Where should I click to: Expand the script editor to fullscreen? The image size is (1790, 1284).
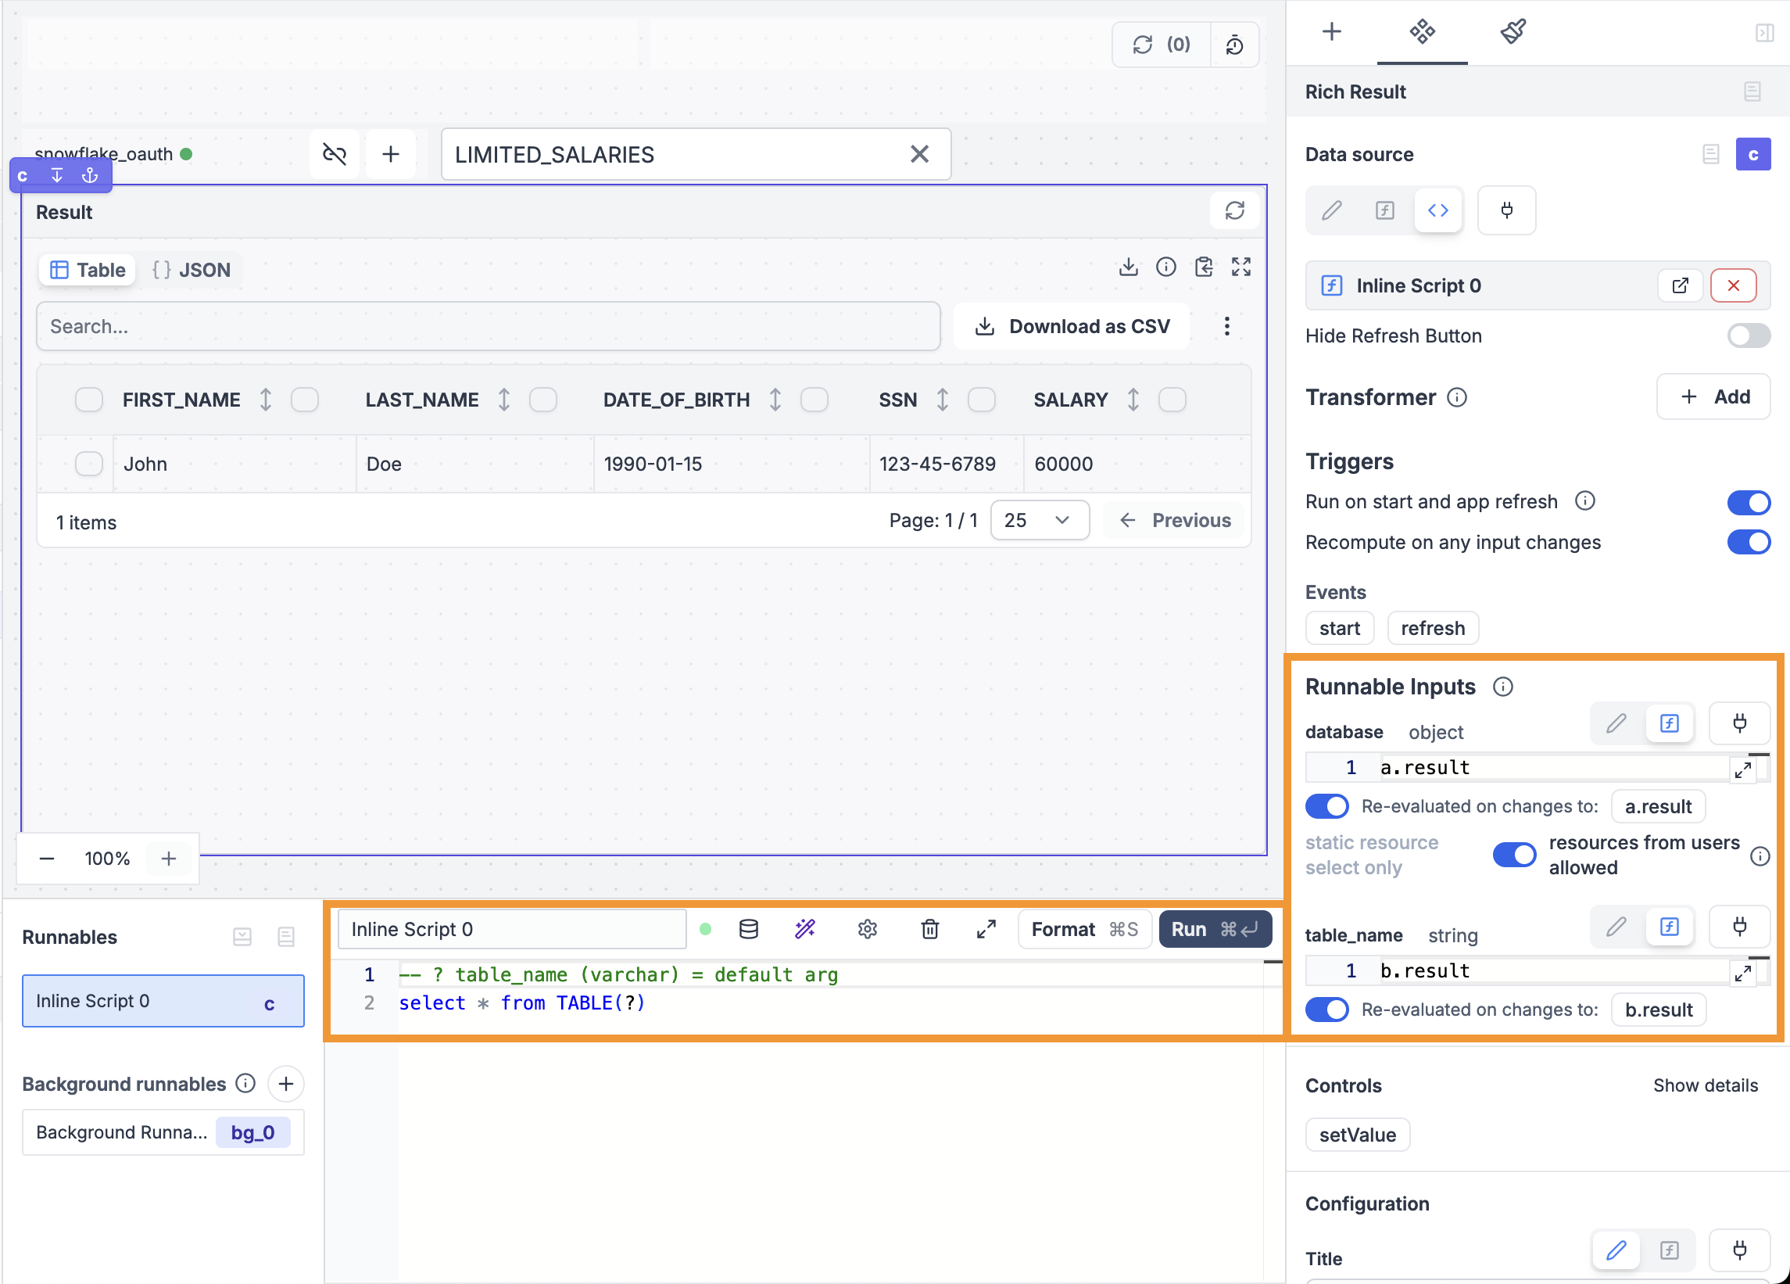pos(986,930)
